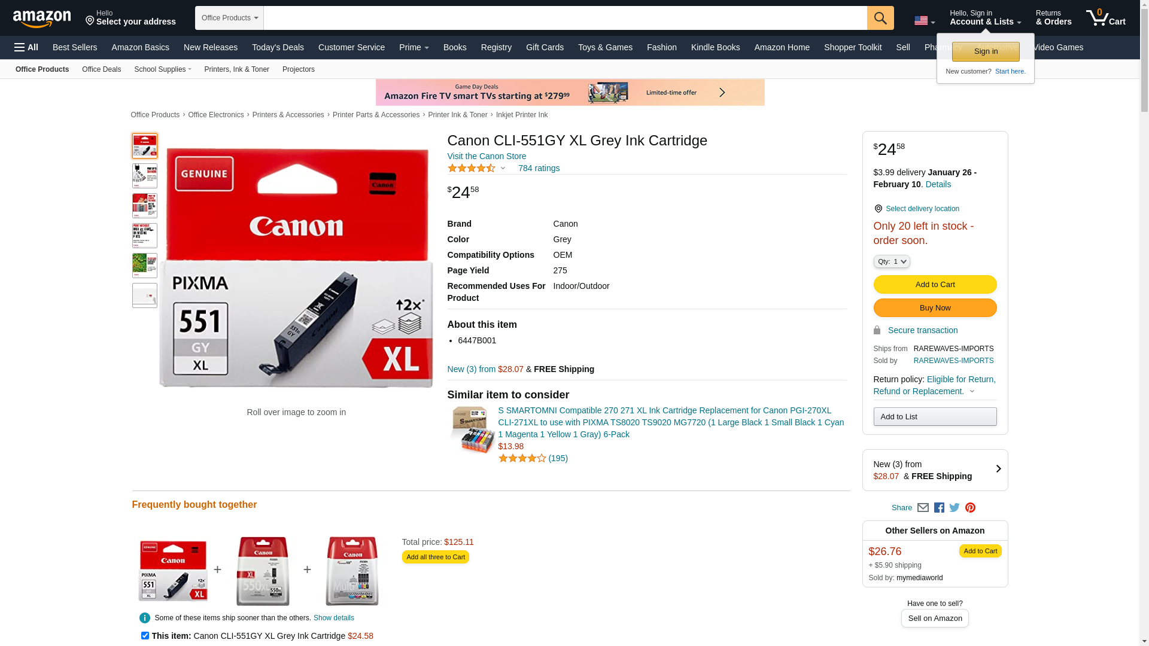This screenshot has height=646, width=1149.
Task: Open the shopping cart icon
Action: pyautogui.click(x=1105, y=18)
